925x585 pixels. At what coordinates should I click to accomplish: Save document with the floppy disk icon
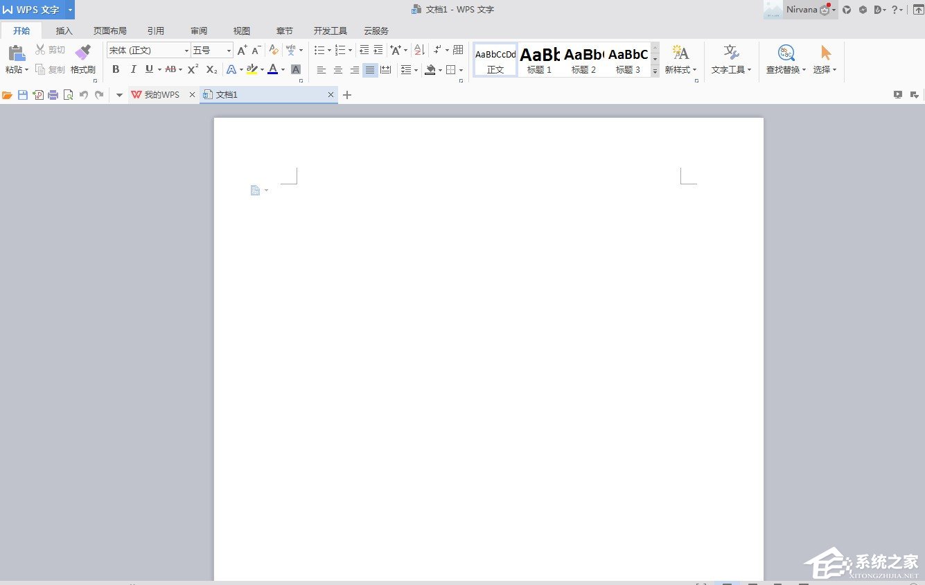click(23, 95)
